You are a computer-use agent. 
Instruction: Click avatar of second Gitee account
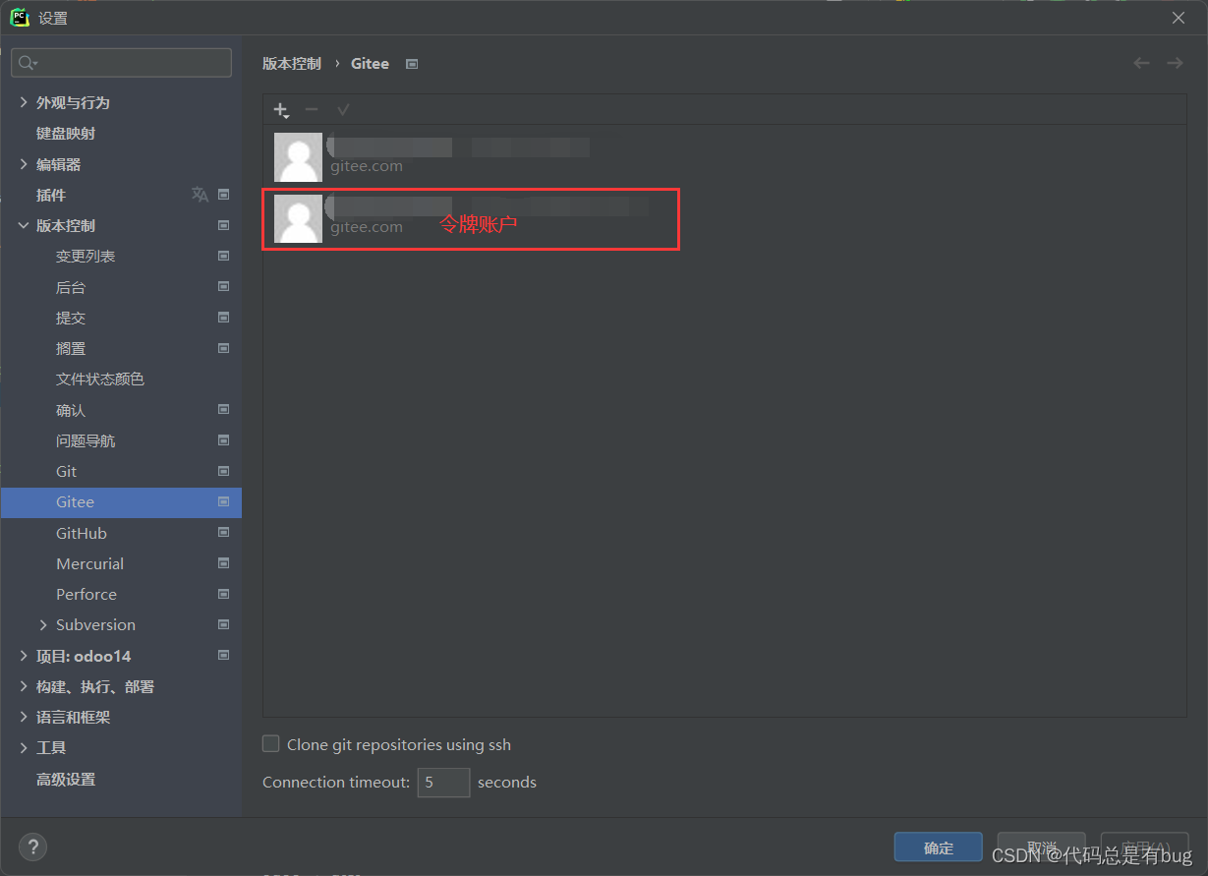[x=298, y=218]
